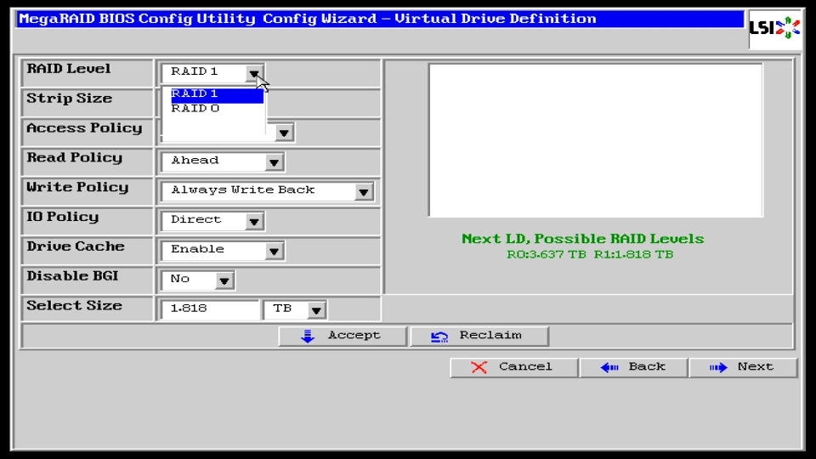Click the IO Policy label
The width and height of the screenshot is (816, 459).
[x=62, y=218]
